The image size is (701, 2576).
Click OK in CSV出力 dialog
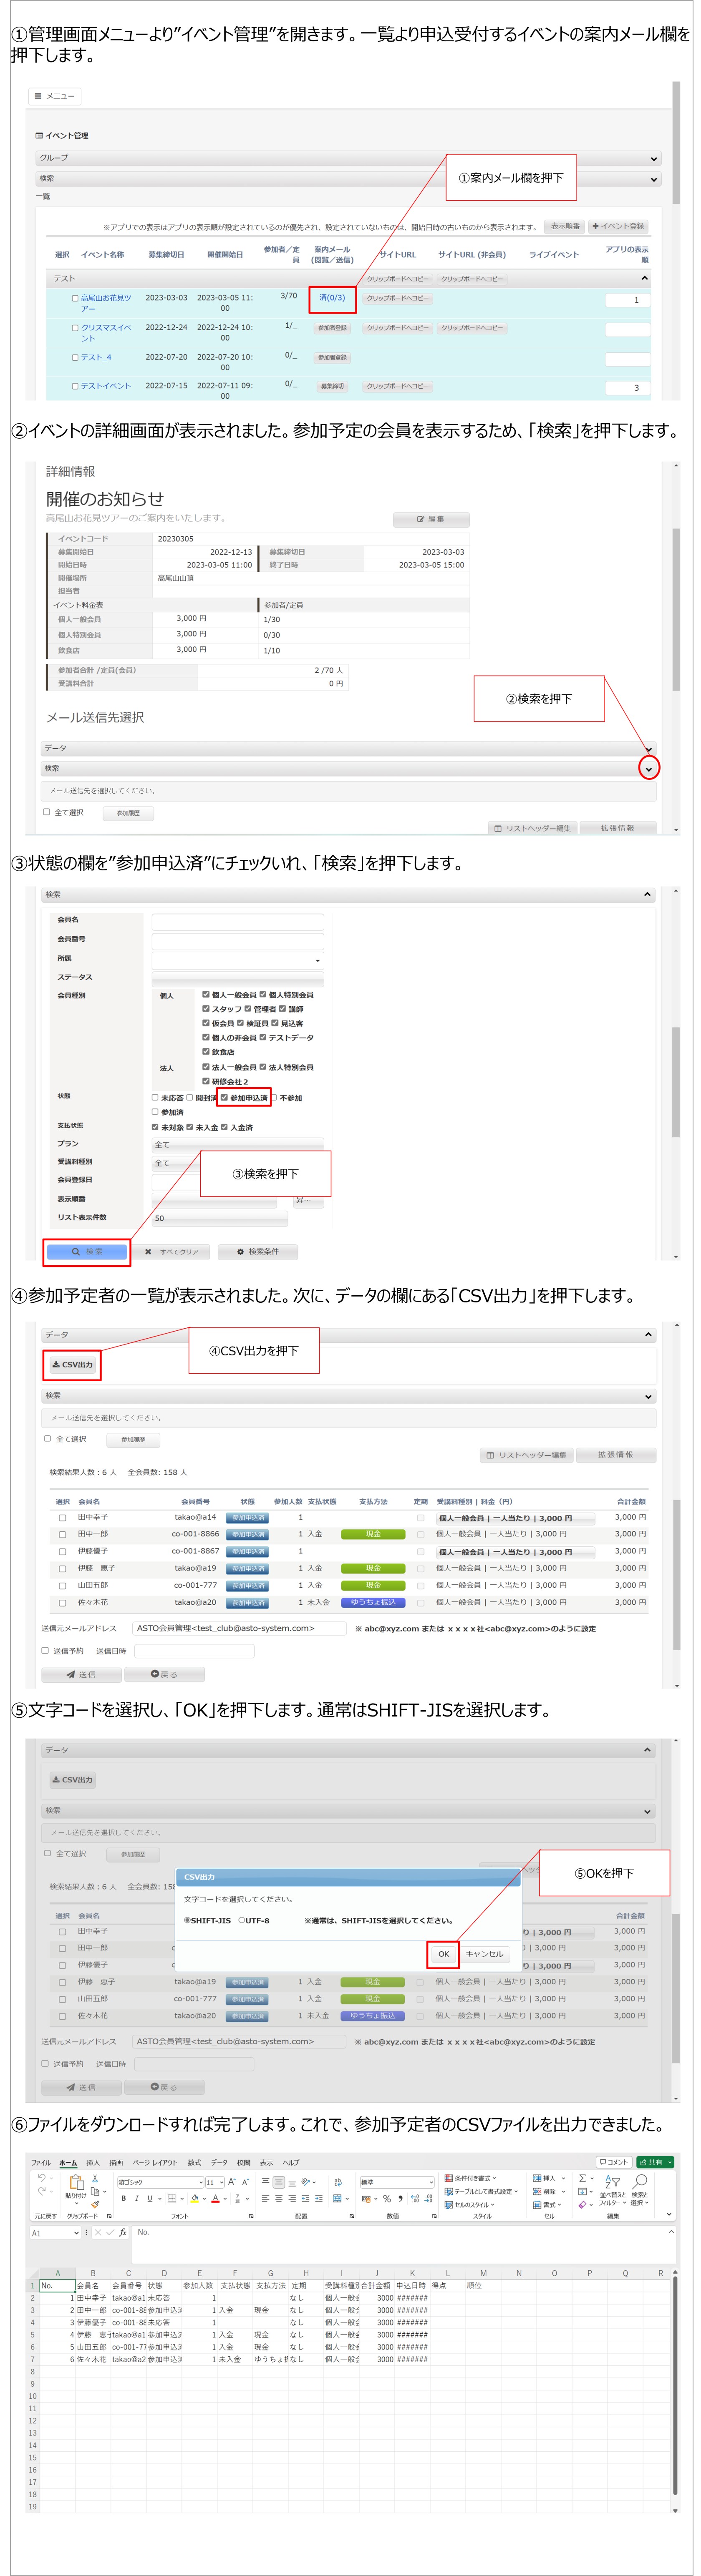pos(443,1954)
